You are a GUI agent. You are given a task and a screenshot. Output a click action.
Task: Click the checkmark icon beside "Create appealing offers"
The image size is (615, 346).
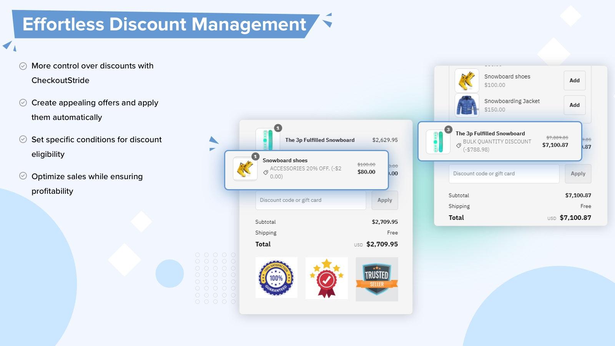(23, 103)
